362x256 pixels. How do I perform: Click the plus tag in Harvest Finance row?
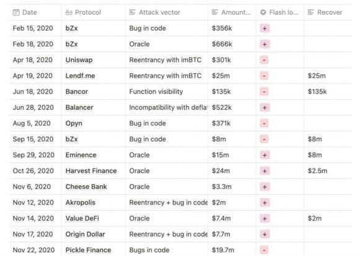pyautogui.click(x=265, y=171)
